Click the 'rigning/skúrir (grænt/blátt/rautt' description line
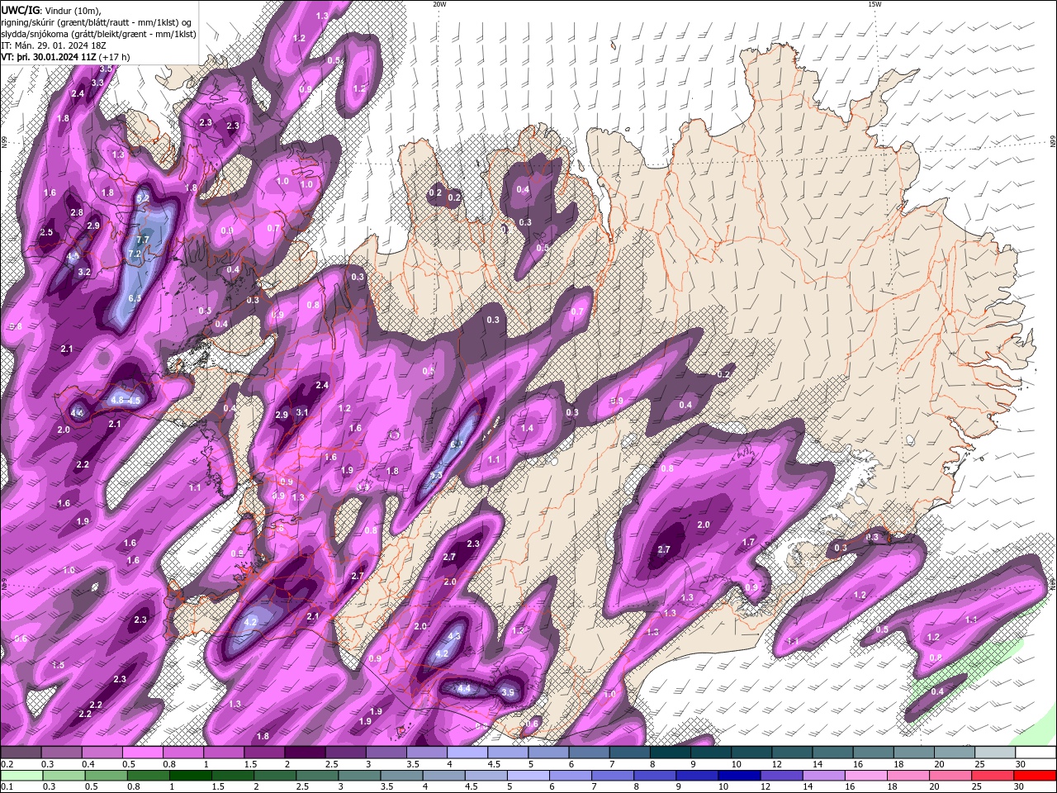The height and width of the screenshot is (793, 1057). coord(97,21)
